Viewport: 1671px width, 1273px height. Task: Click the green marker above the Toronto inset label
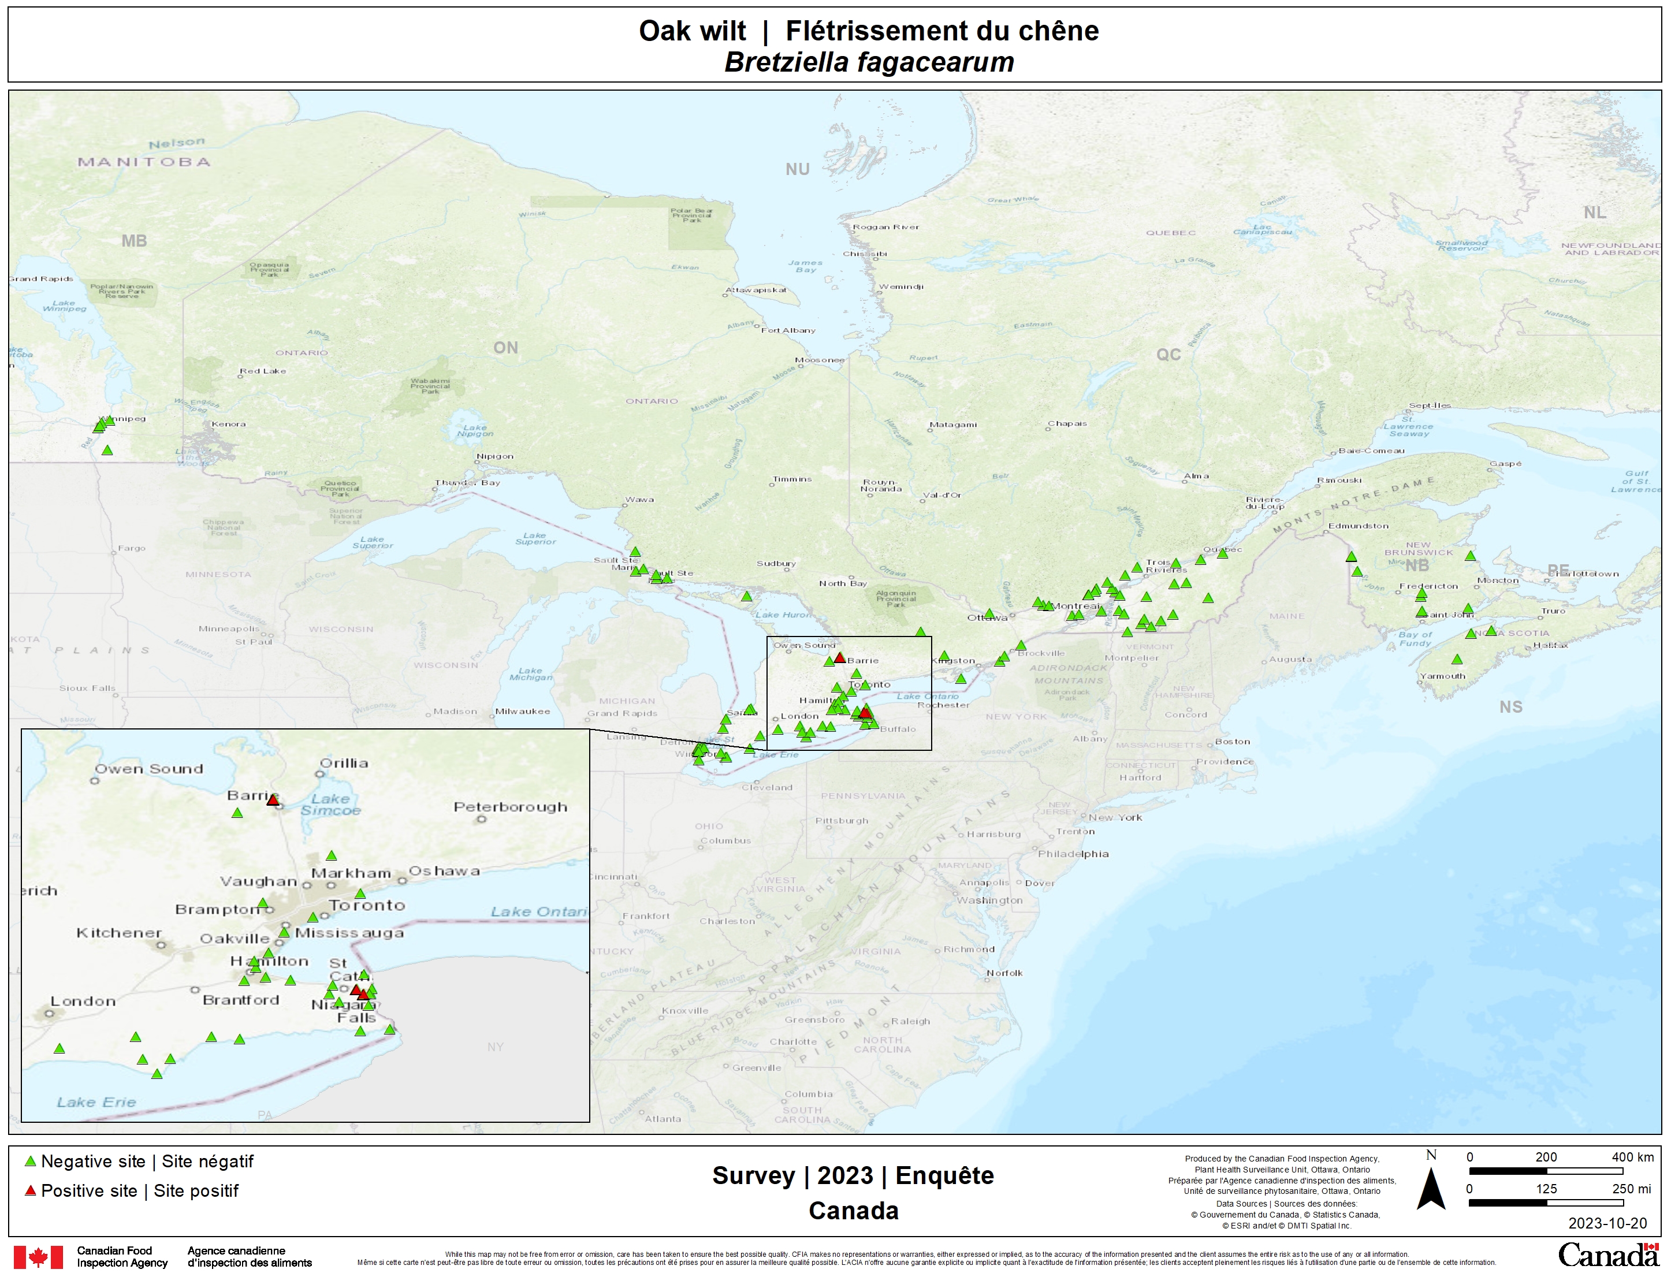coord(360,894)
